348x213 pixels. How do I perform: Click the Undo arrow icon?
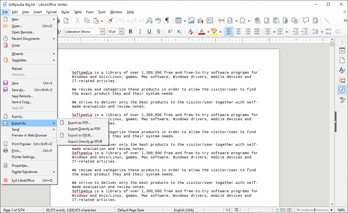pos(122,20)
